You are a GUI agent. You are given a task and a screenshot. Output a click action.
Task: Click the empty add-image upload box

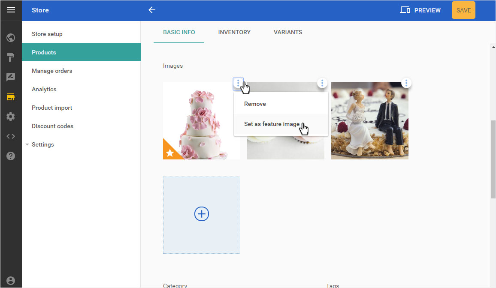pyautogui.click(x=202, y=215)
